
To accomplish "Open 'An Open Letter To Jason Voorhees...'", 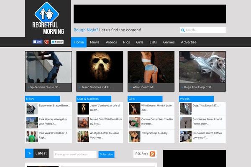I will pyautogui.click(x=104, y=135).
